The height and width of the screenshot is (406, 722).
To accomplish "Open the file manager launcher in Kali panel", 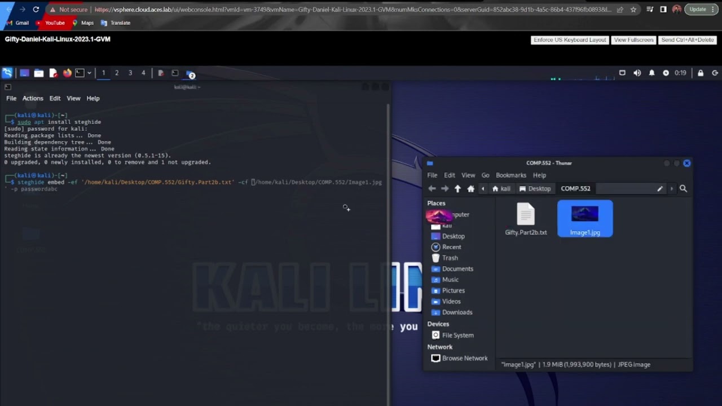I will [38, 73].
